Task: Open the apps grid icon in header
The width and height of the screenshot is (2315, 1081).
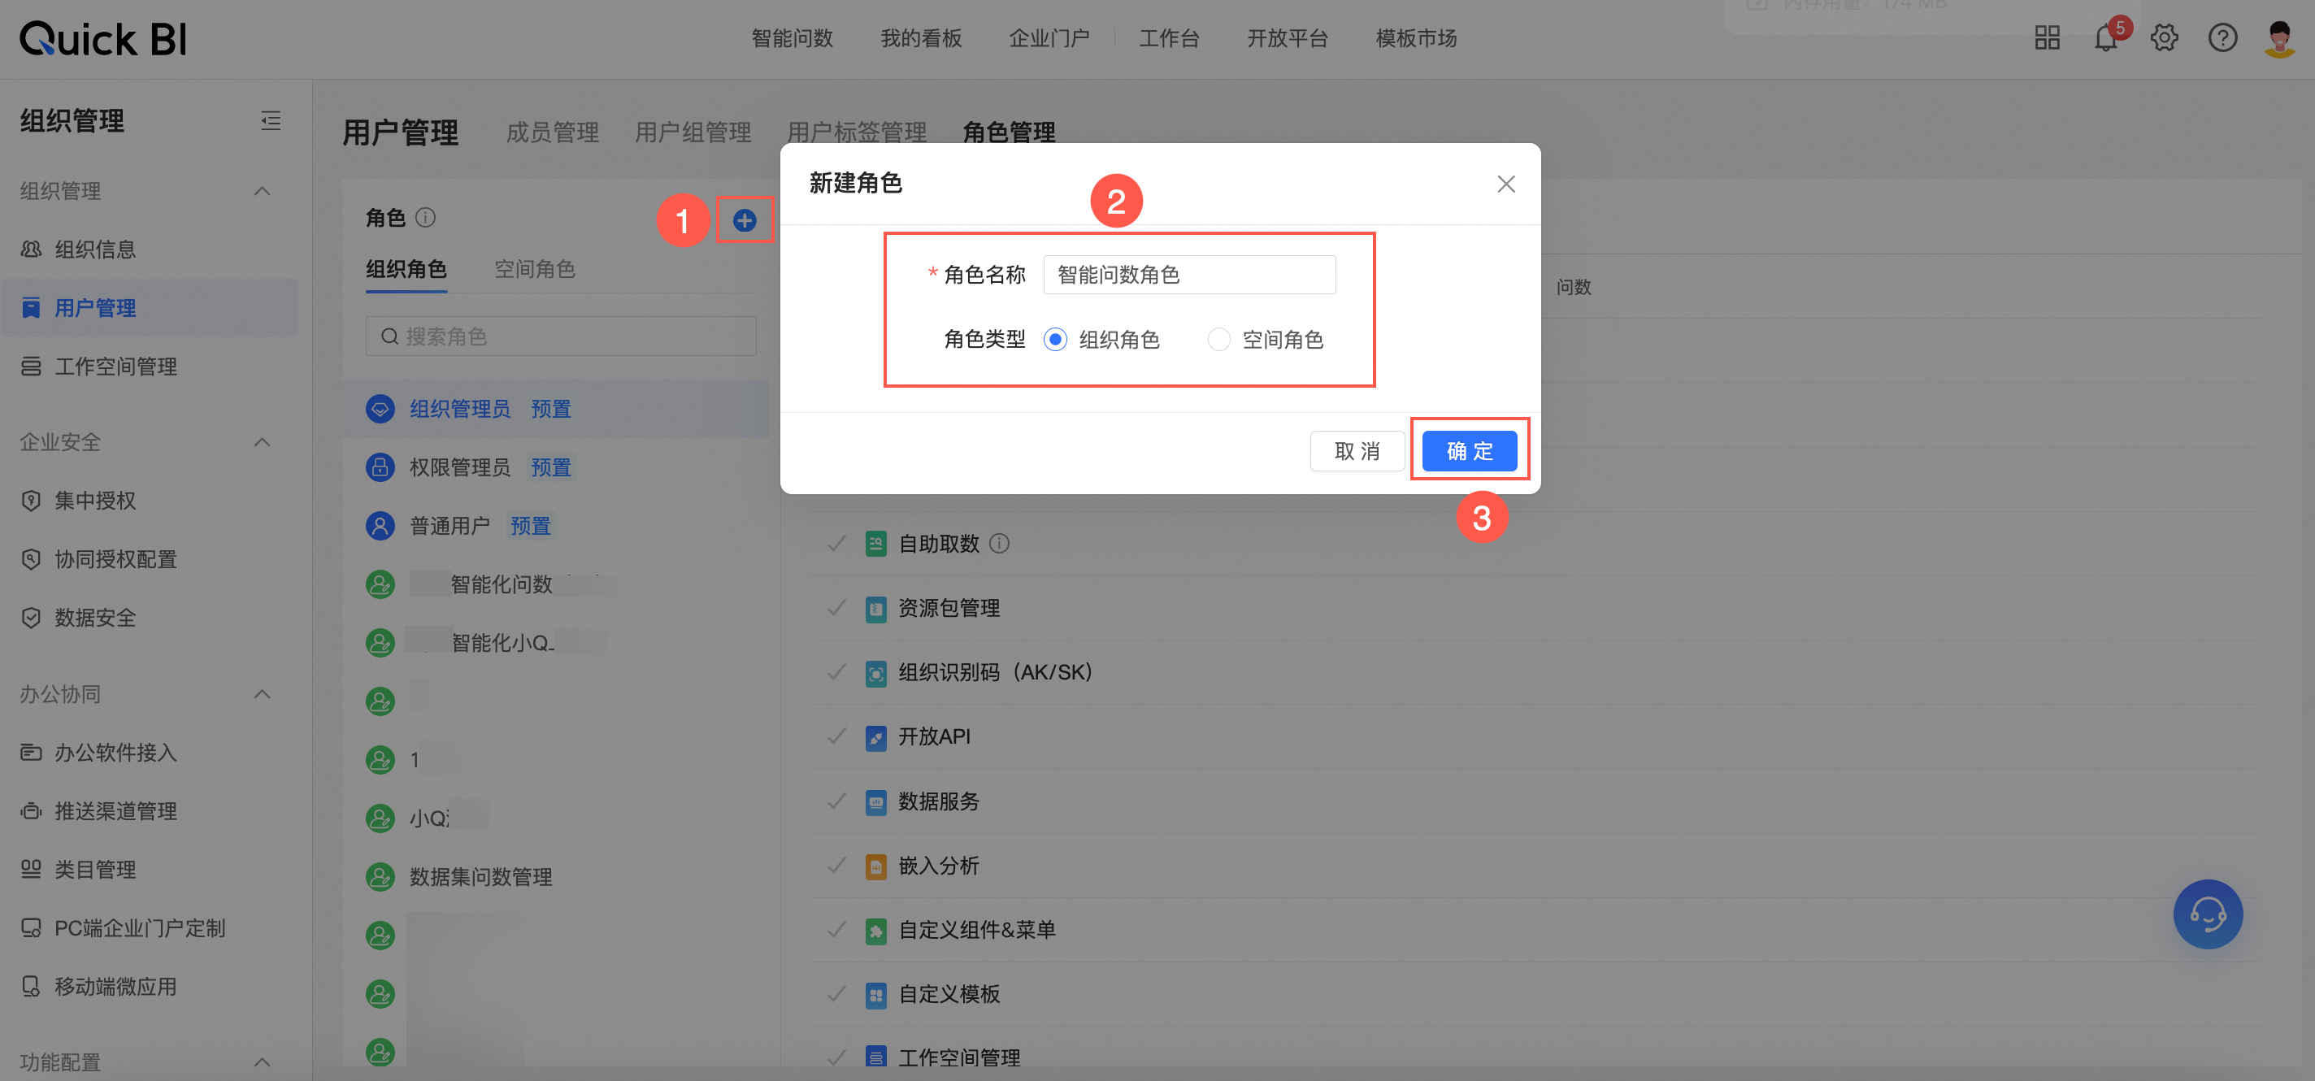Action: click(x=2048, y=37)
